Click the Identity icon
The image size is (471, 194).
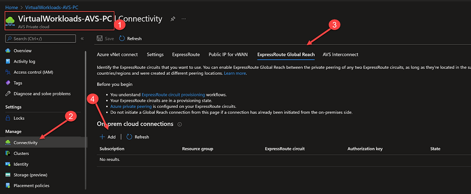click(8, 164)
